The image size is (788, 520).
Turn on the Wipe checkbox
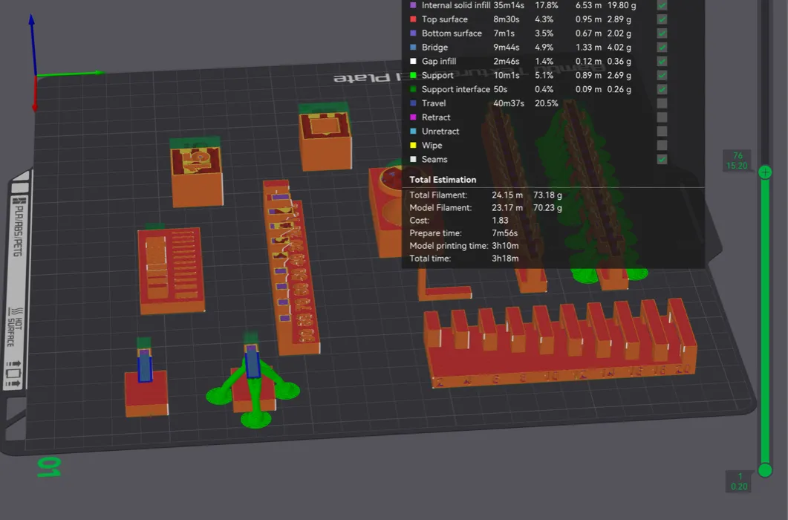coord(662,146)
